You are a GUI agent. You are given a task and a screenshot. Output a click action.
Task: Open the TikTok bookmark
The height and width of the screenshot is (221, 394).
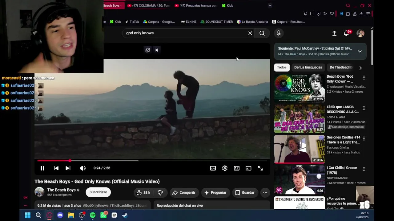pyautogui.click(x=132, y=22)
